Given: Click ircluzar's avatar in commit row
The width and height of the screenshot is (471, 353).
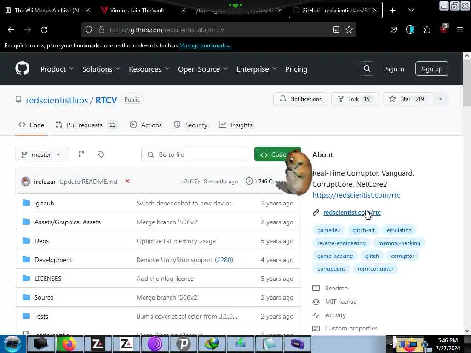Looking at the screenshot, I should click(x=26, y=181).
